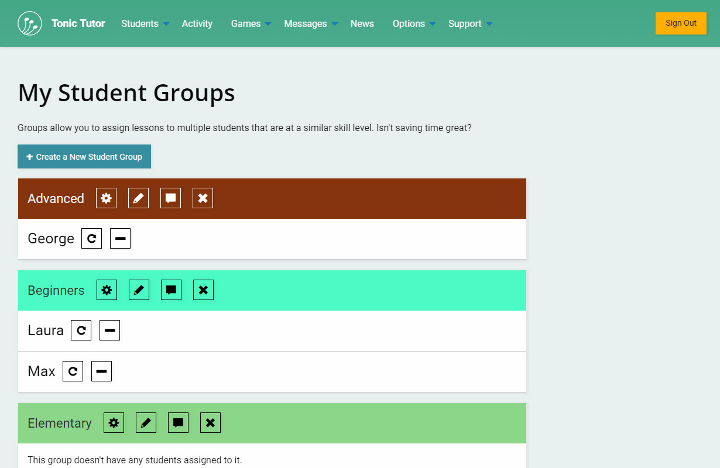Message the Elementary group via speech bubble
720x468 pixels.
click(178, 423)
